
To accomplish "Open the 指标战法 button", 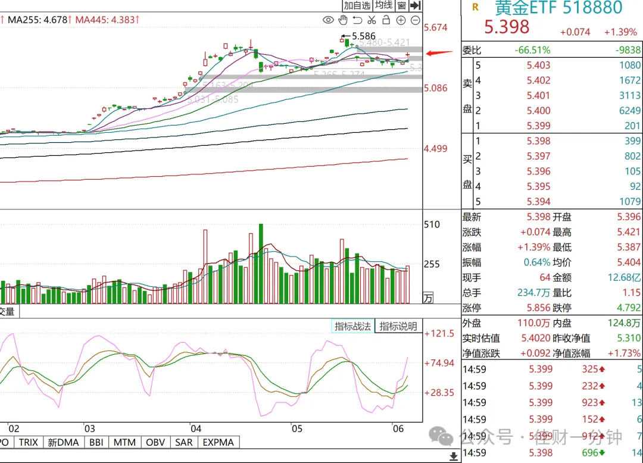I will 352,326.
